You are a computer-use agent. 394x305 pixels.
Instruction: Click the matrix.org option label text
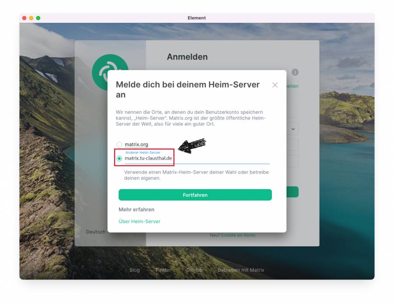pyautogui.click(x=136, y=144)
